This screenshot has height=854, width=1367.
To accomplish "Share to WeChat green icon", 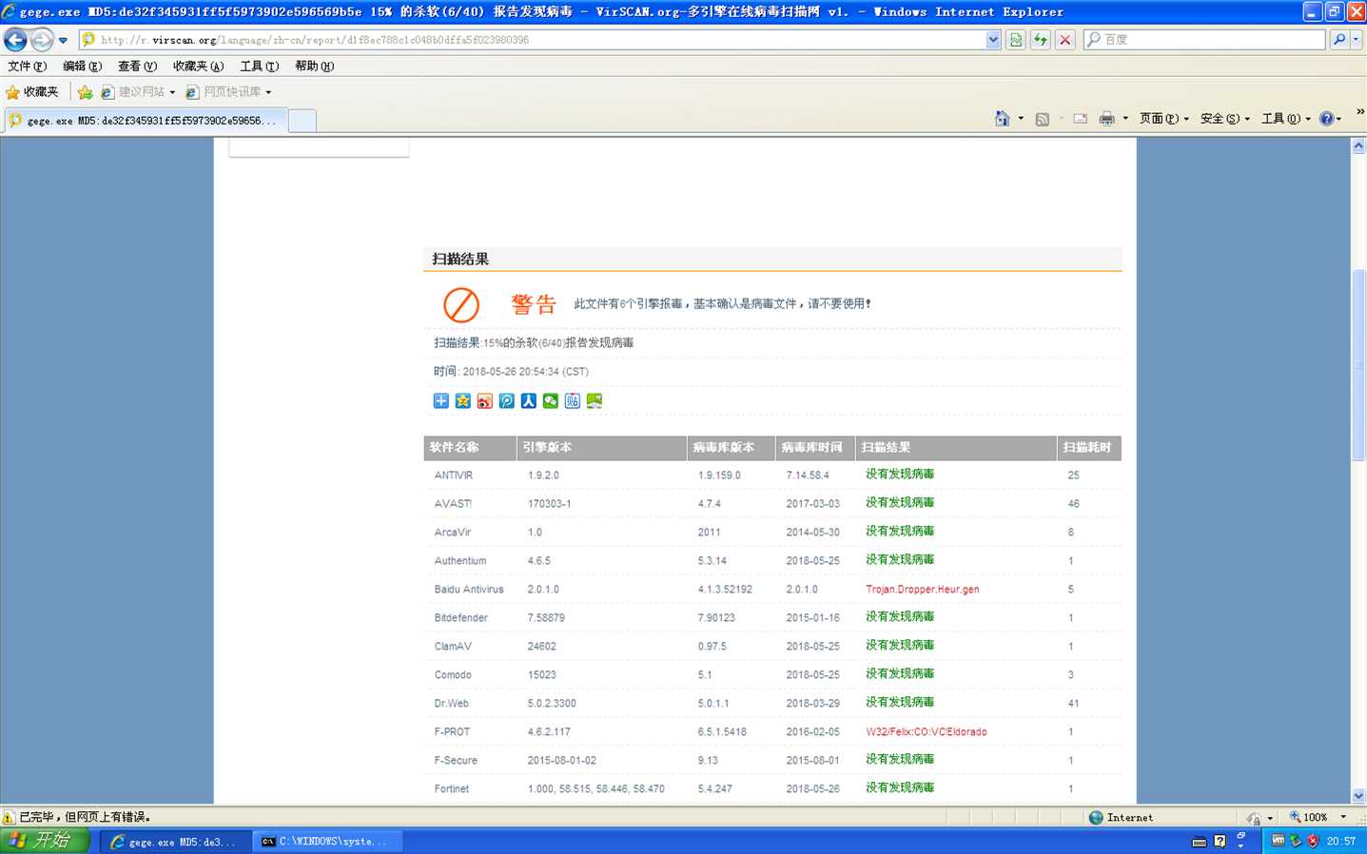I will coord(550,401).
